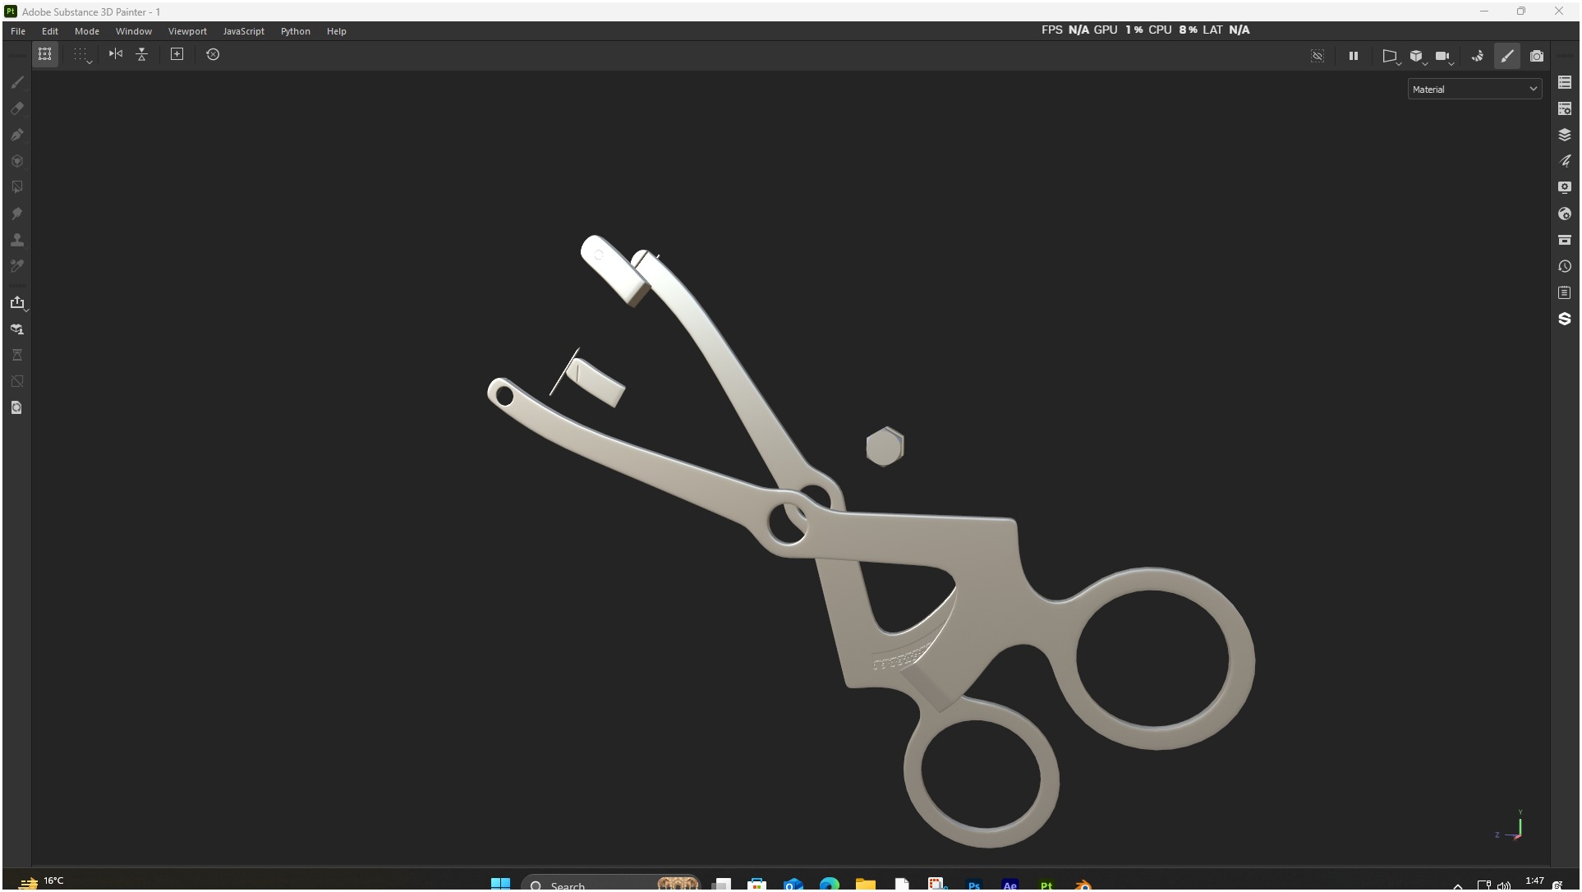Open the Viewport menu

click(x=187, y=31)
